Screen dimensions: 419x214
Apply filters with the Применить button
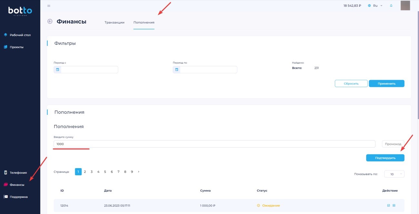click(x=386, y=84)
